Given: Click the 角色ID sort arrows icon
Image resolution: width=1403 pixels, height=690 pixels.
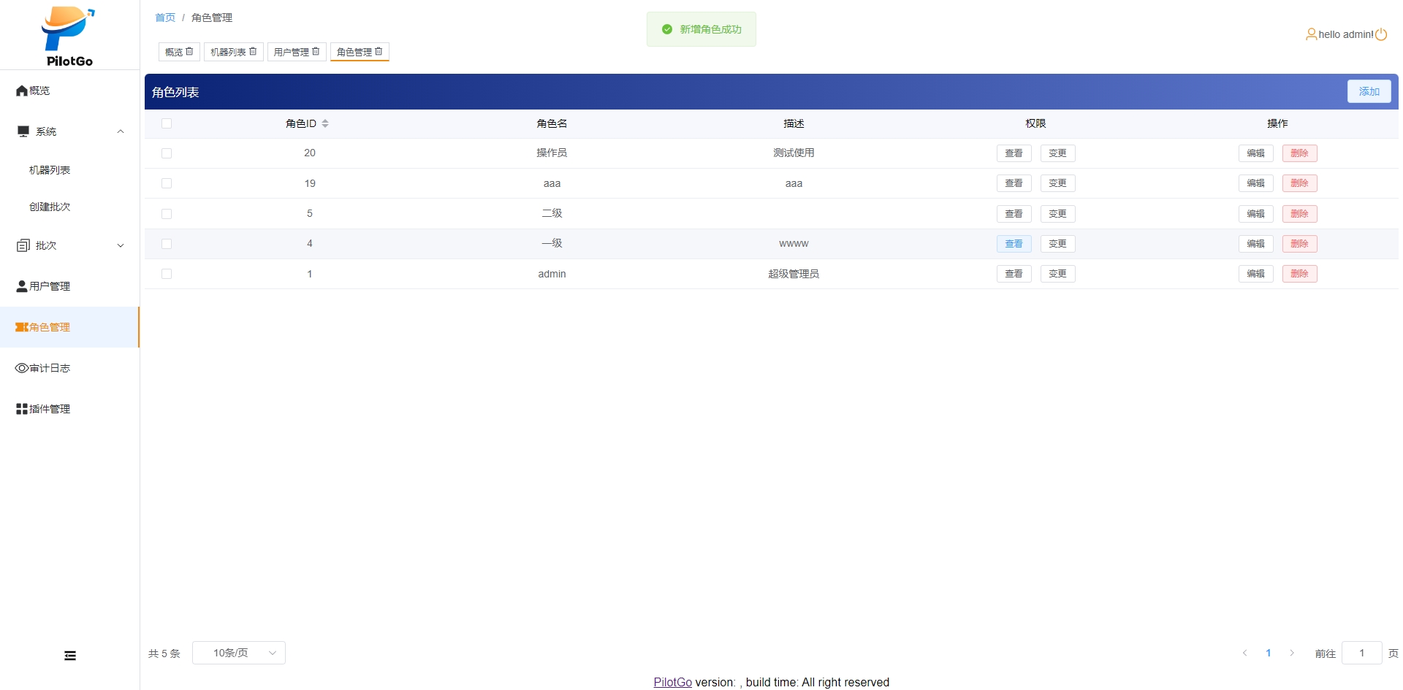Looking at the screenshot, I should coord(325,123).
